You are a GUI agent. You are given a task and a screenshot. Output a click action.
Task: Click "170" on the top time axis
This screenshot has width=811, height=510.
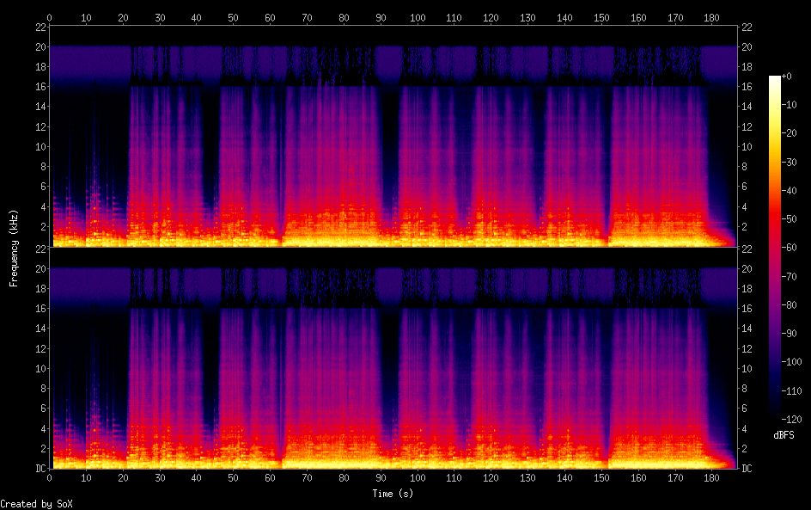tap(675, 17)
